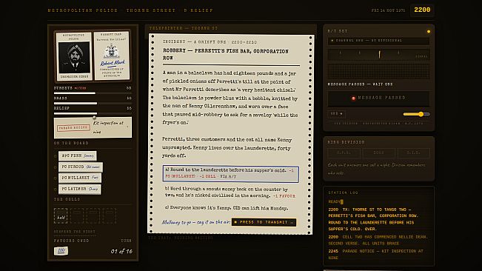Viewport: 482px width, 271px height.
Task: Click the 'Mullaney to go — say it on the air' note
Action: [x=196, y=222]
